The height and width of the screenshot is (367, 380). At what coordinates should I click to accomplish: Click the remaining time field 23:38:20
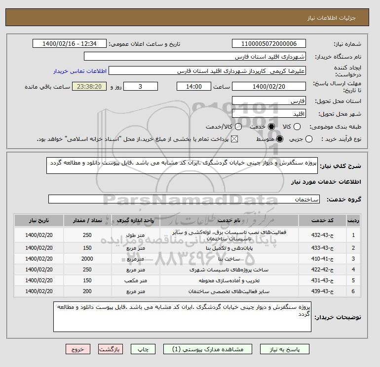click(89, 86)
